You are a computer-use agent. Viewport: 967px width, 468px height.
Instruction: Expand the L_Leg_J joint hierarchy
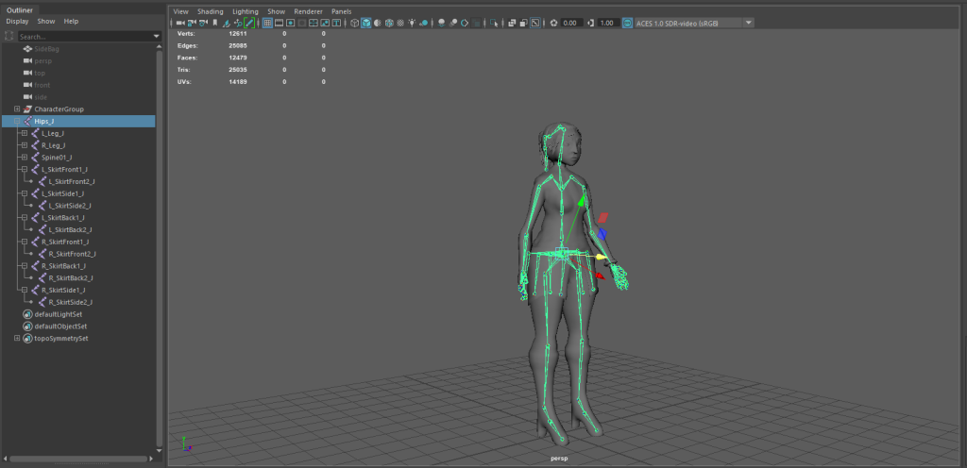pos(24,134)
